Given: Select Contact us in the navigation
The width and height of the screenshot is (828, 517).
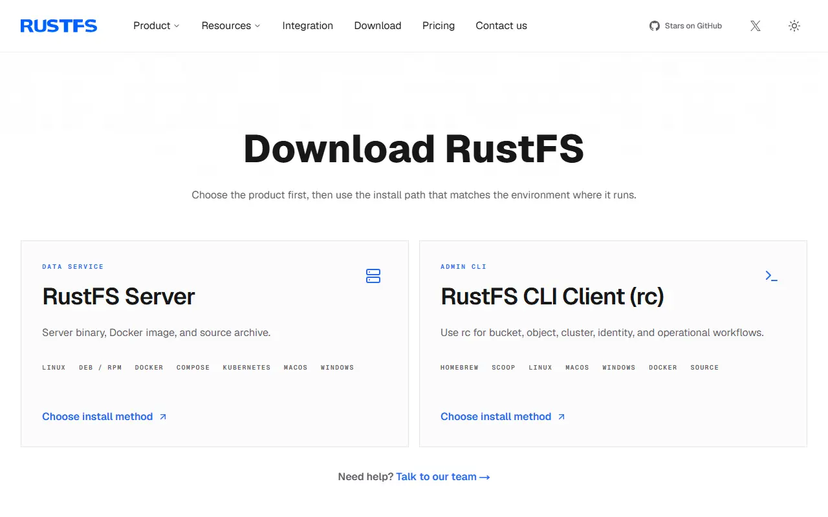Looking at the screenshot, I should [501, 26].
